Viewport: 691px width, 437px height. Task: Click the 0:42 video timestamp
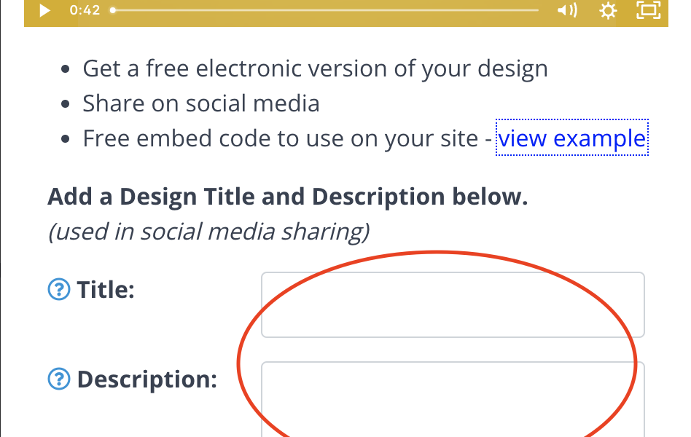(85, 10)
